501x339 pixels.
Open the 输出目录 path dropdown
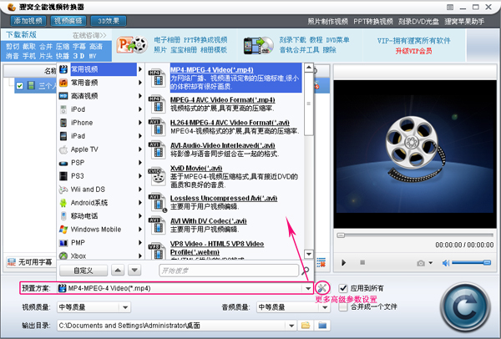(x=291, y=326)
